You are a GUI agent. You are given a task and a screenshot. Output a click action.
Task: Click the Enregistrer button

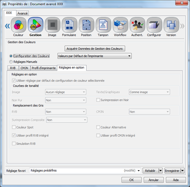172,170
